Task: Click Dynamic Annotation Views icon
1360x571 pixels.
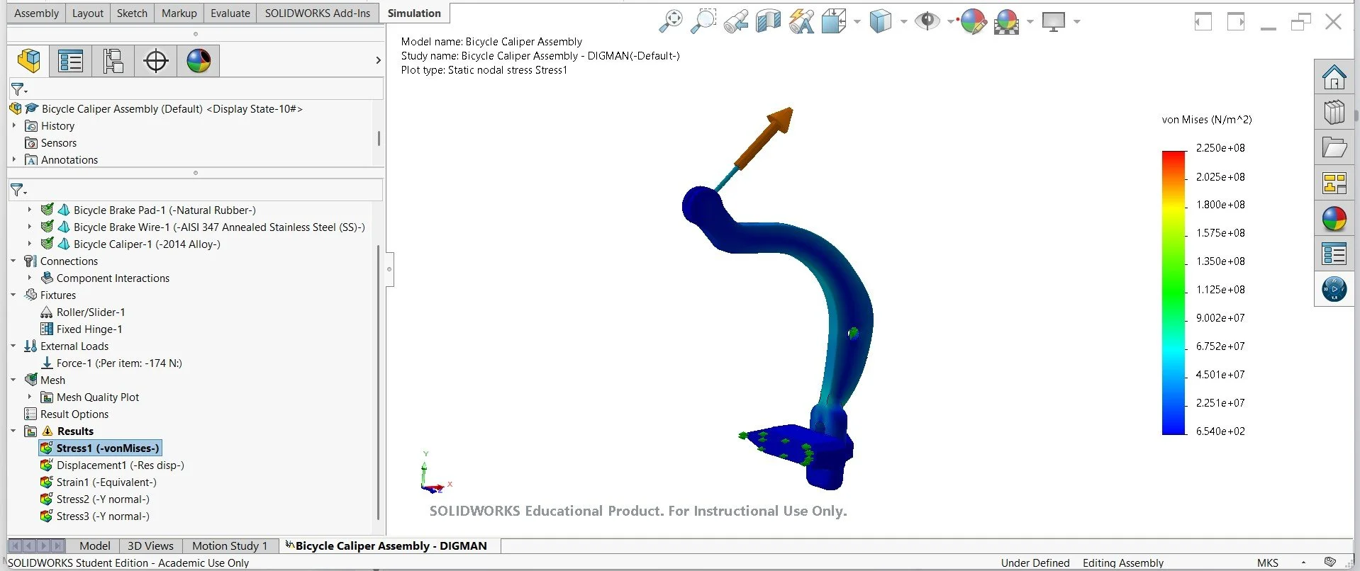Action: pos(801,21)
